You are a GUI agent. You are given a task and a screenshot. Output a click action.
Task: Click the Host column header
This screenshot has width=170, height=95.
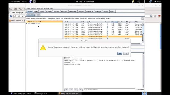coord(72,22)
